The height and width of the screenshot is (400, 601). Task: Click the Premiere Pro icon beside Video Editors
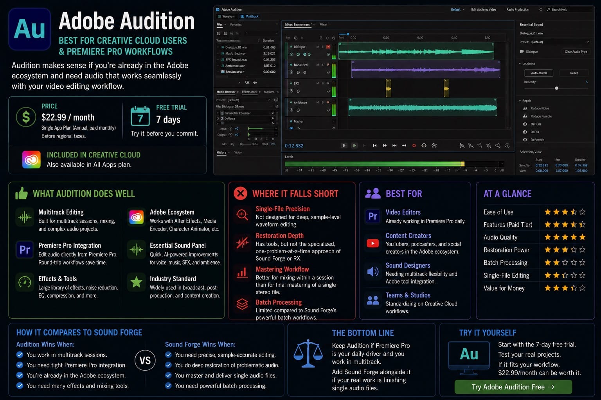(373, 216)
